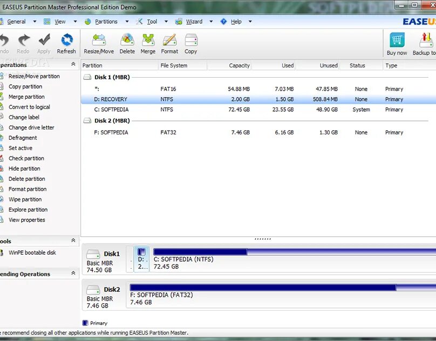Open the View menu
436x341 pixels.
point(60,22)
